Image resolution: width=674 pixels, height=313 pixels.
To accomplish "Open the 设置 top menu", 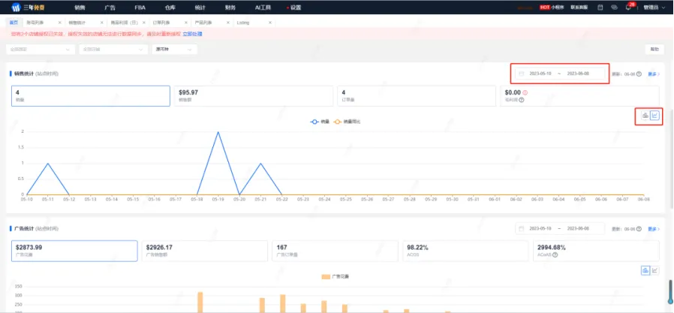I will (294, 8).
